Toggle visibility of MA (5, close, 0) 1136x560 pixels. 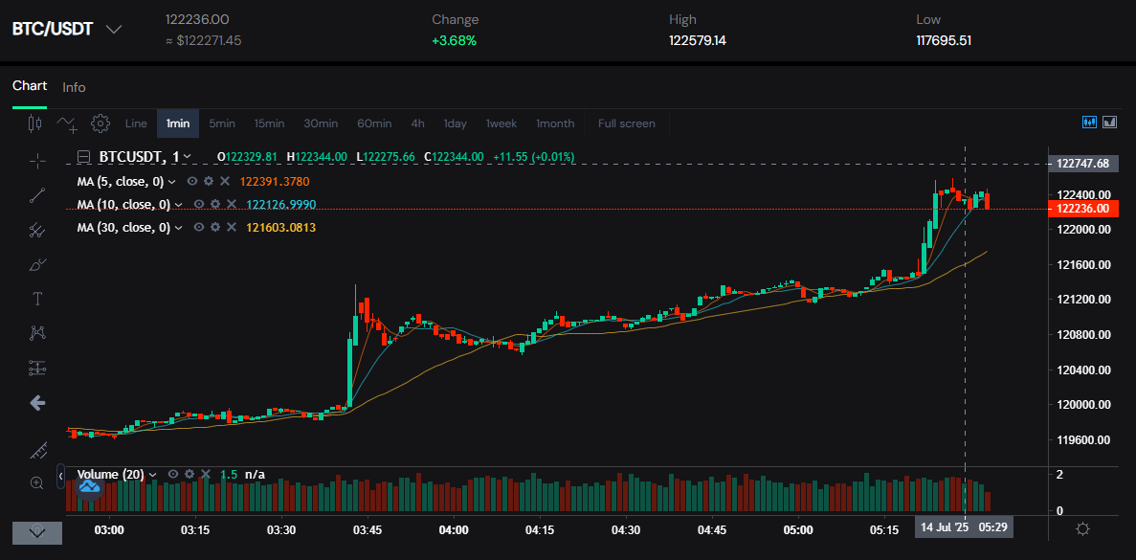pyautogui.click(x=192, y=181)
